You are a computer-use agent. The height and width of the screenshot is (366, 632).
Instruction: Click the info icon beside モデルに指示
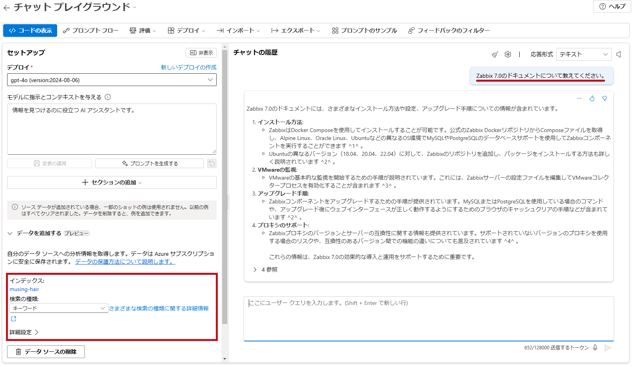[108, 97]
